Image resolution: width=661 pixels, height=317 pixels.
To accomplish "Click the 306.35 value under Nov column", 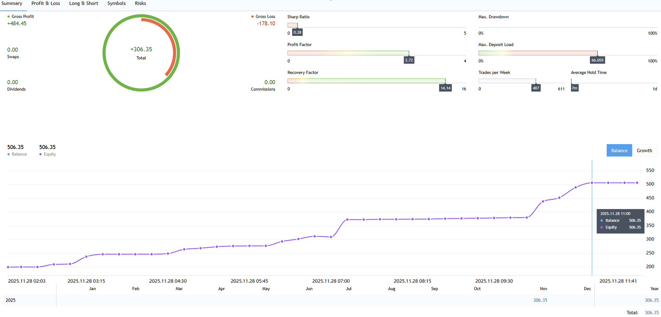I will pos(540,300).
